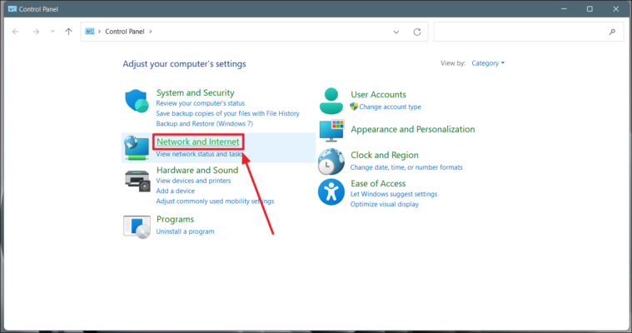This screenshot has width=632, height=333.
Task: Click Optimize visual display link
Action: (384, 205)
